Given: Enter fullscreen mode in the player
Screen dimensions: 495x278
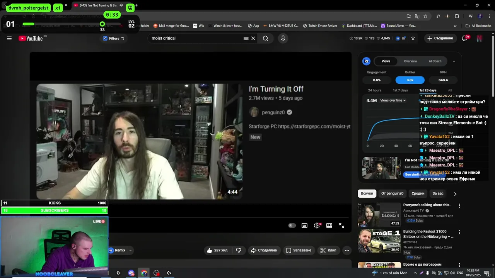Looking at the screenshot, I should (341, 225).
